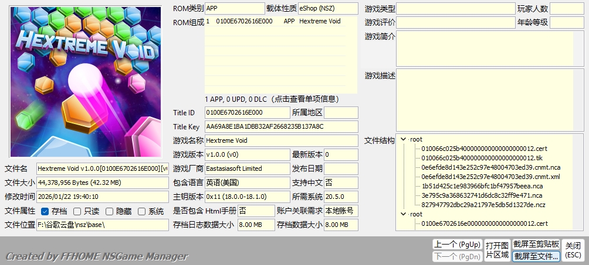Screen dimensions: 589x265
Task: Toggle the 存档 archive attribute checkbox
Action: (x=45, y=211)
